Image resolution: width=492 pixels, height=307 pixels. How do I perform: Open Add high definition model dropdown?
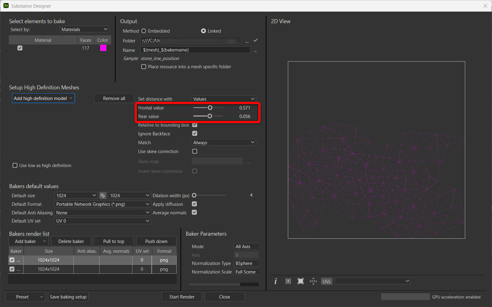pos(43,98)
